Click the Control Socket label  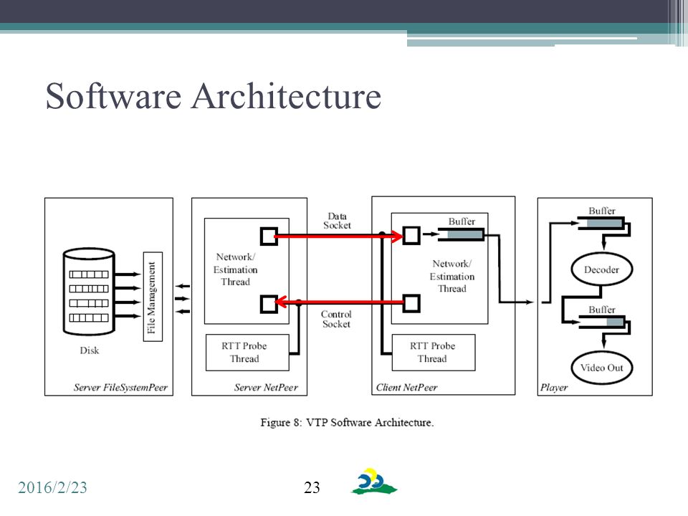[336, 319]
